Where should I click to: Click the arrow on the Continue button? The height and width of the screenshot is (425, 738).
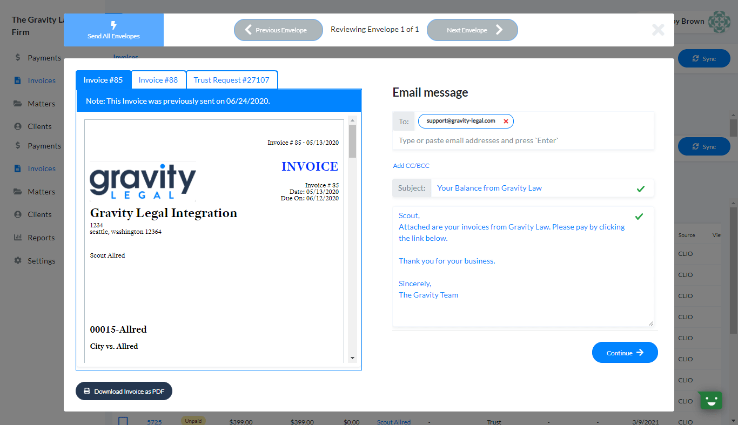tap(640, 353)
